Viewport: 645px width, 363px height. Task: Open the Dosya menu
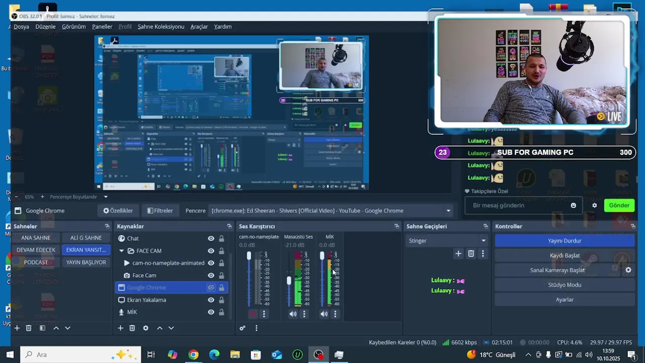(21, 27)
